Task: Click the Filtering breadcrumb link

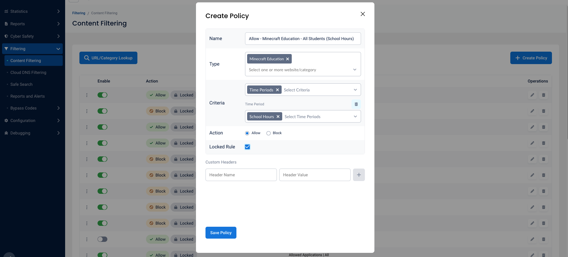Action: (x=79, y=13)
